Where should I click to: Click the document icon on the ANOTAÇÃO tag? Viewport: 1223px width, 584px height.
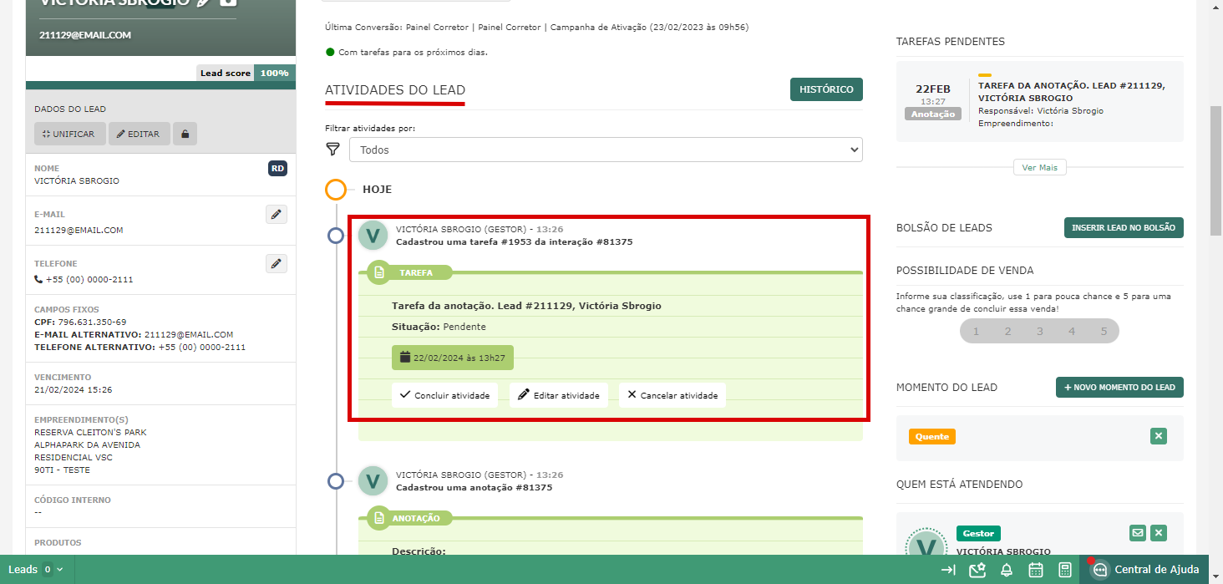[x=379, y=518]
